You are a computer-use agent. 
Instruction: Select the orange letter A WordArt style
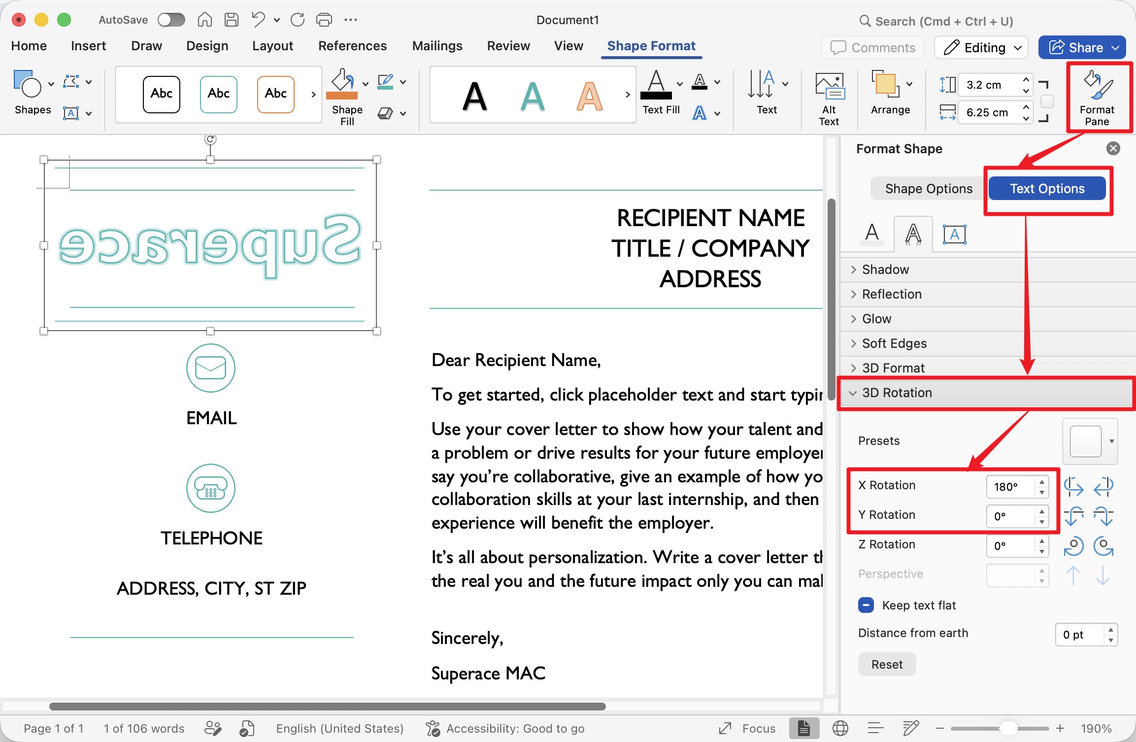pos(590,96)
